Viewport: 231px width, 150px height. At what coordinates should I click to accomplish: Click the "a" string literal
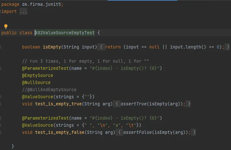(x=117, y=125)
